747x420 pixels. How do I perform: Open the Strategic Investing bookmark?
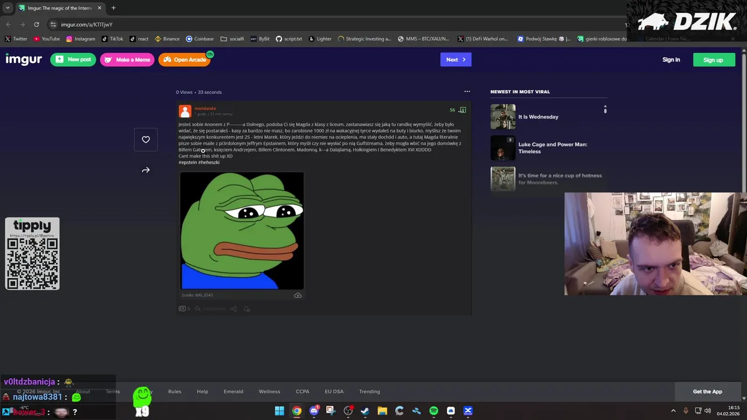point(364,39)
